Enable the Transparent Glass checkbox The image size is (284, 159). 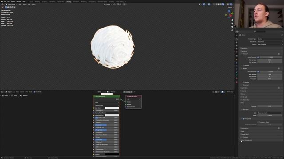(258, 122)
